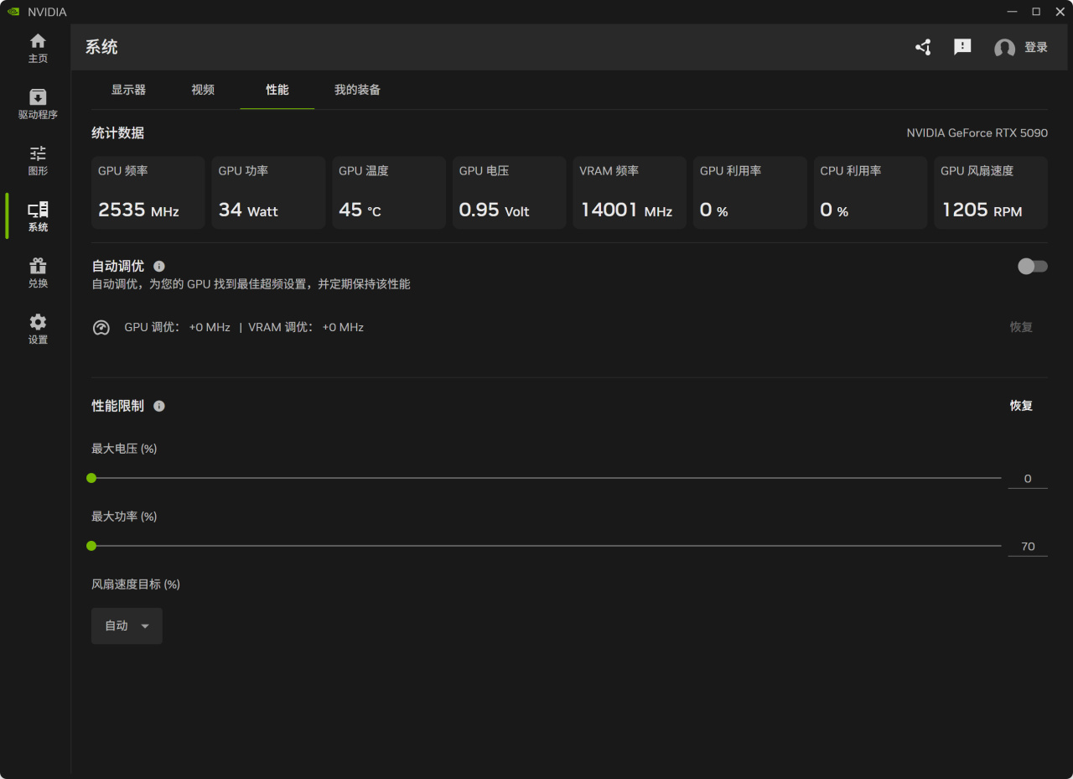Click the 最大功率 value field showing 70

pyautogui.click(x=1028, y=547)
